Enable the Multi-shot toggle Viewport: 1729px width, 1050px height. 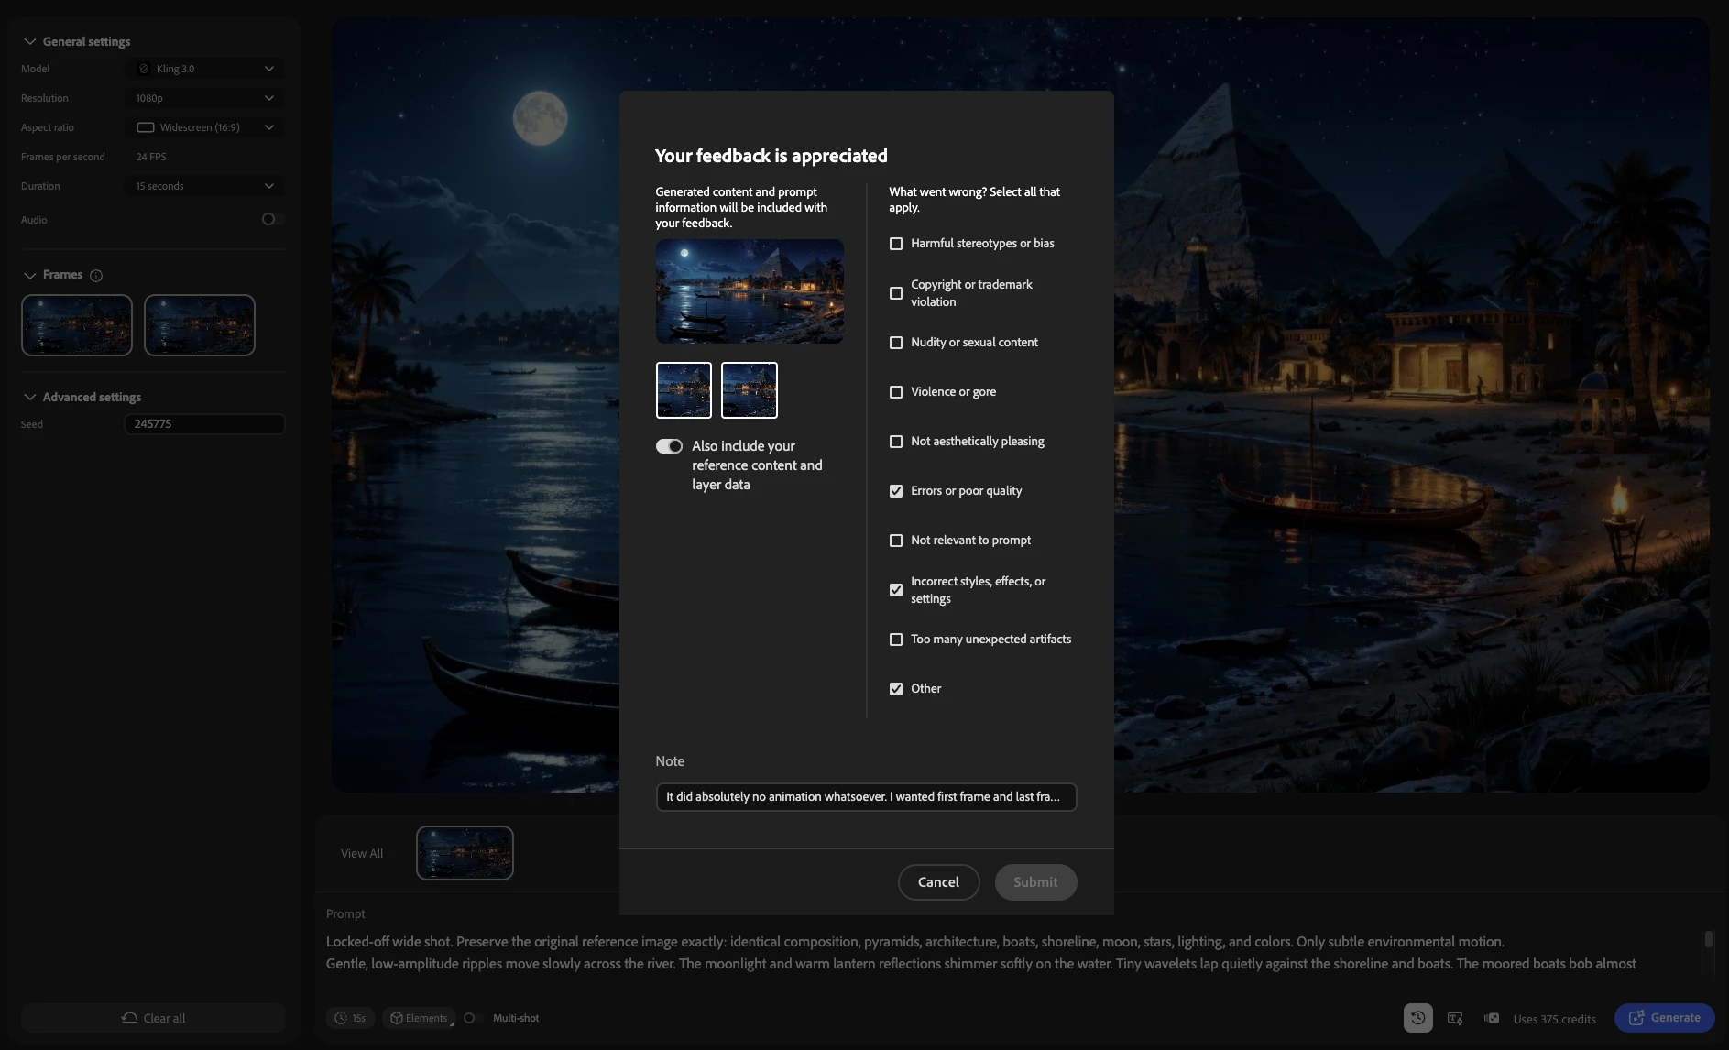tap(473, 1018)
